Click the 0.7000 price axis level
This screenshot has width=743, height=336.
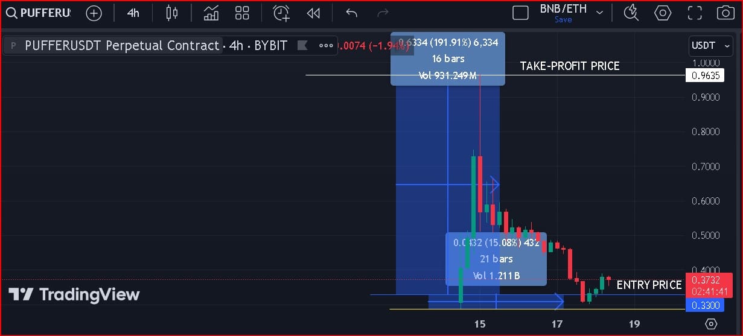(x=706, y=166)
